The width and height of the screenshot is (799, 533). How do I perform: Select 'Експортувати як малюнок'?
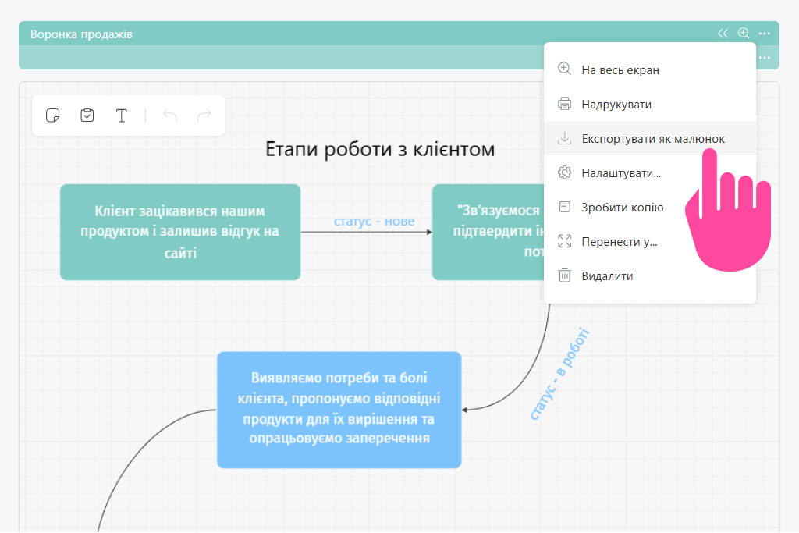click(650, 139)
